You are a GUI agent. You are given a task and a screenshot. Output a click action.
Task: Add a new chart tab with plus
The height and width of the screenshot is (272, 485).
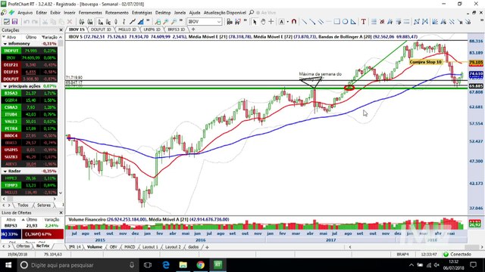193,29
